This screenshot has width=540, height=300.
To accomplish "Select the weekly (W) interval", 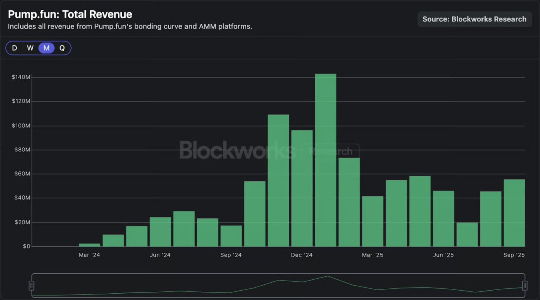I will coord(30,48).
